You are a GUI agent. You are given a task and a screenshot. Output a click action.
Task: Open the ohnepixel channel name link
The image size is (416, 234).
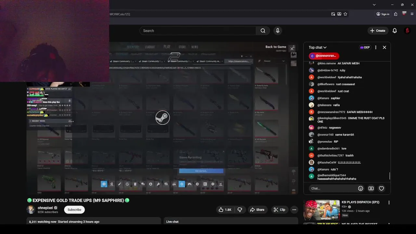click(x=45, y=208)
